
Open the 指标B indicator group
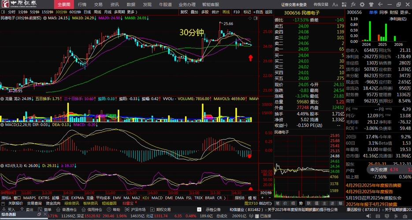point(240,198)
